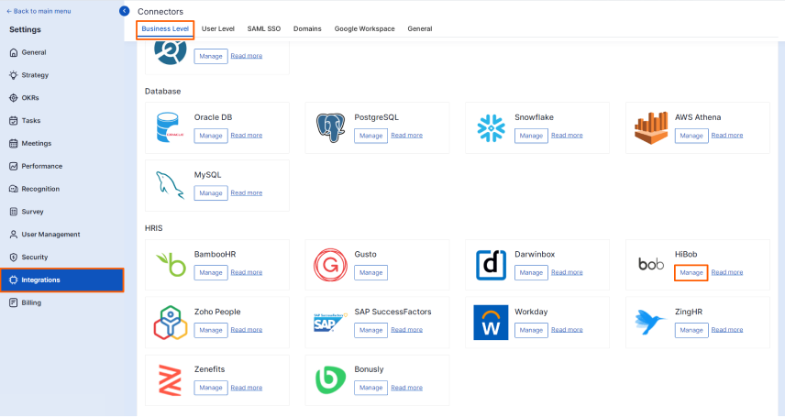Open the SAML SSO tab
The width and height of the screenshot is (785, 417).
264,29
